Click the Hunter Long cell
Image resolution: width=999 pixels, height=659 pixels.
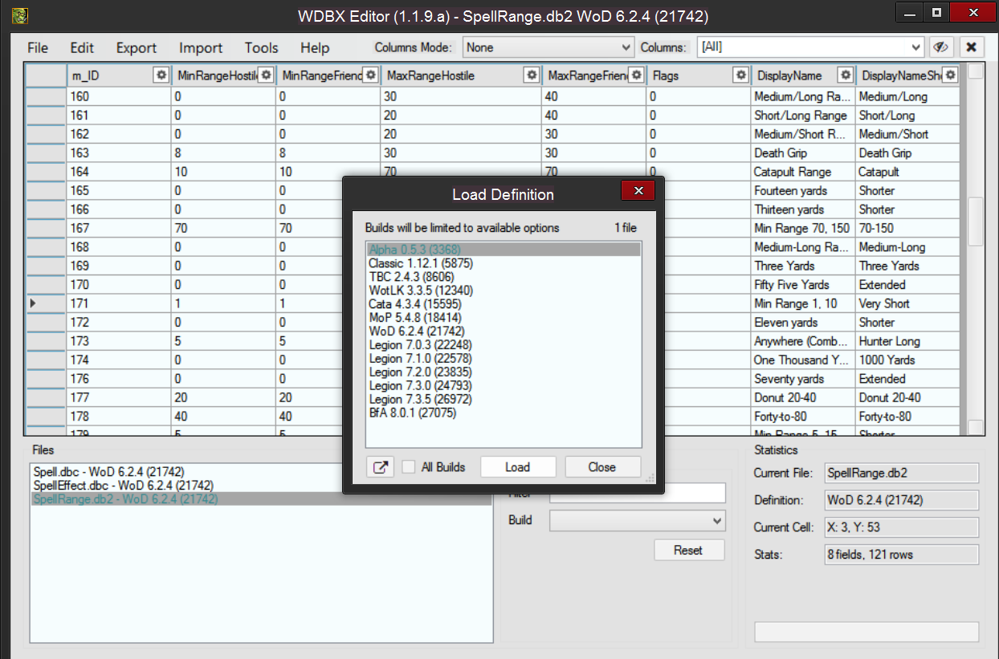coord(907,341)
